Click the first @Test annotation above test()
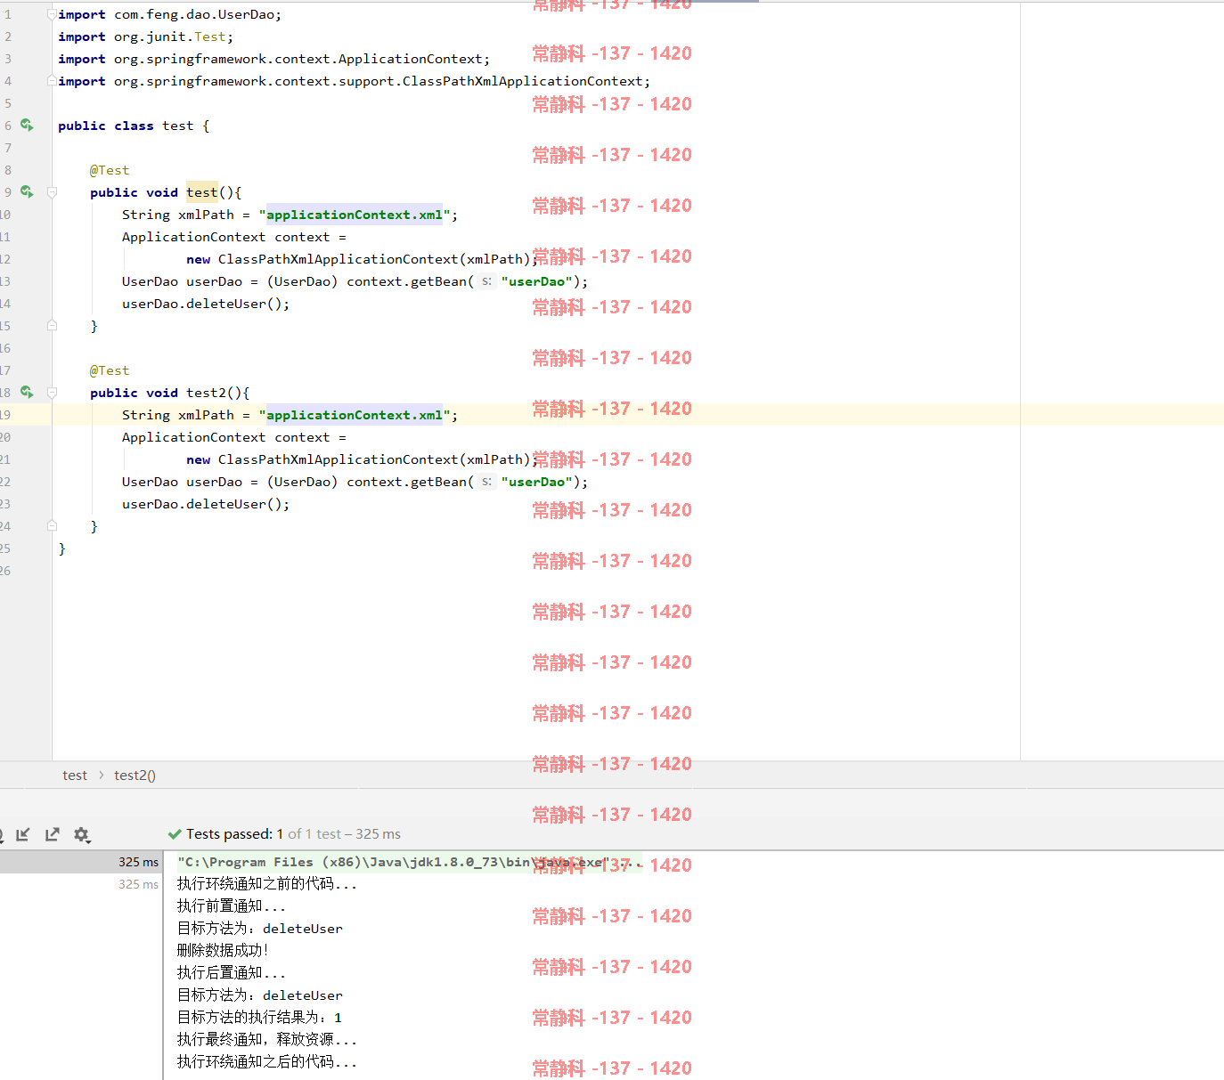The height and width of the screenshot is (1080, 1224). (110, 170)
